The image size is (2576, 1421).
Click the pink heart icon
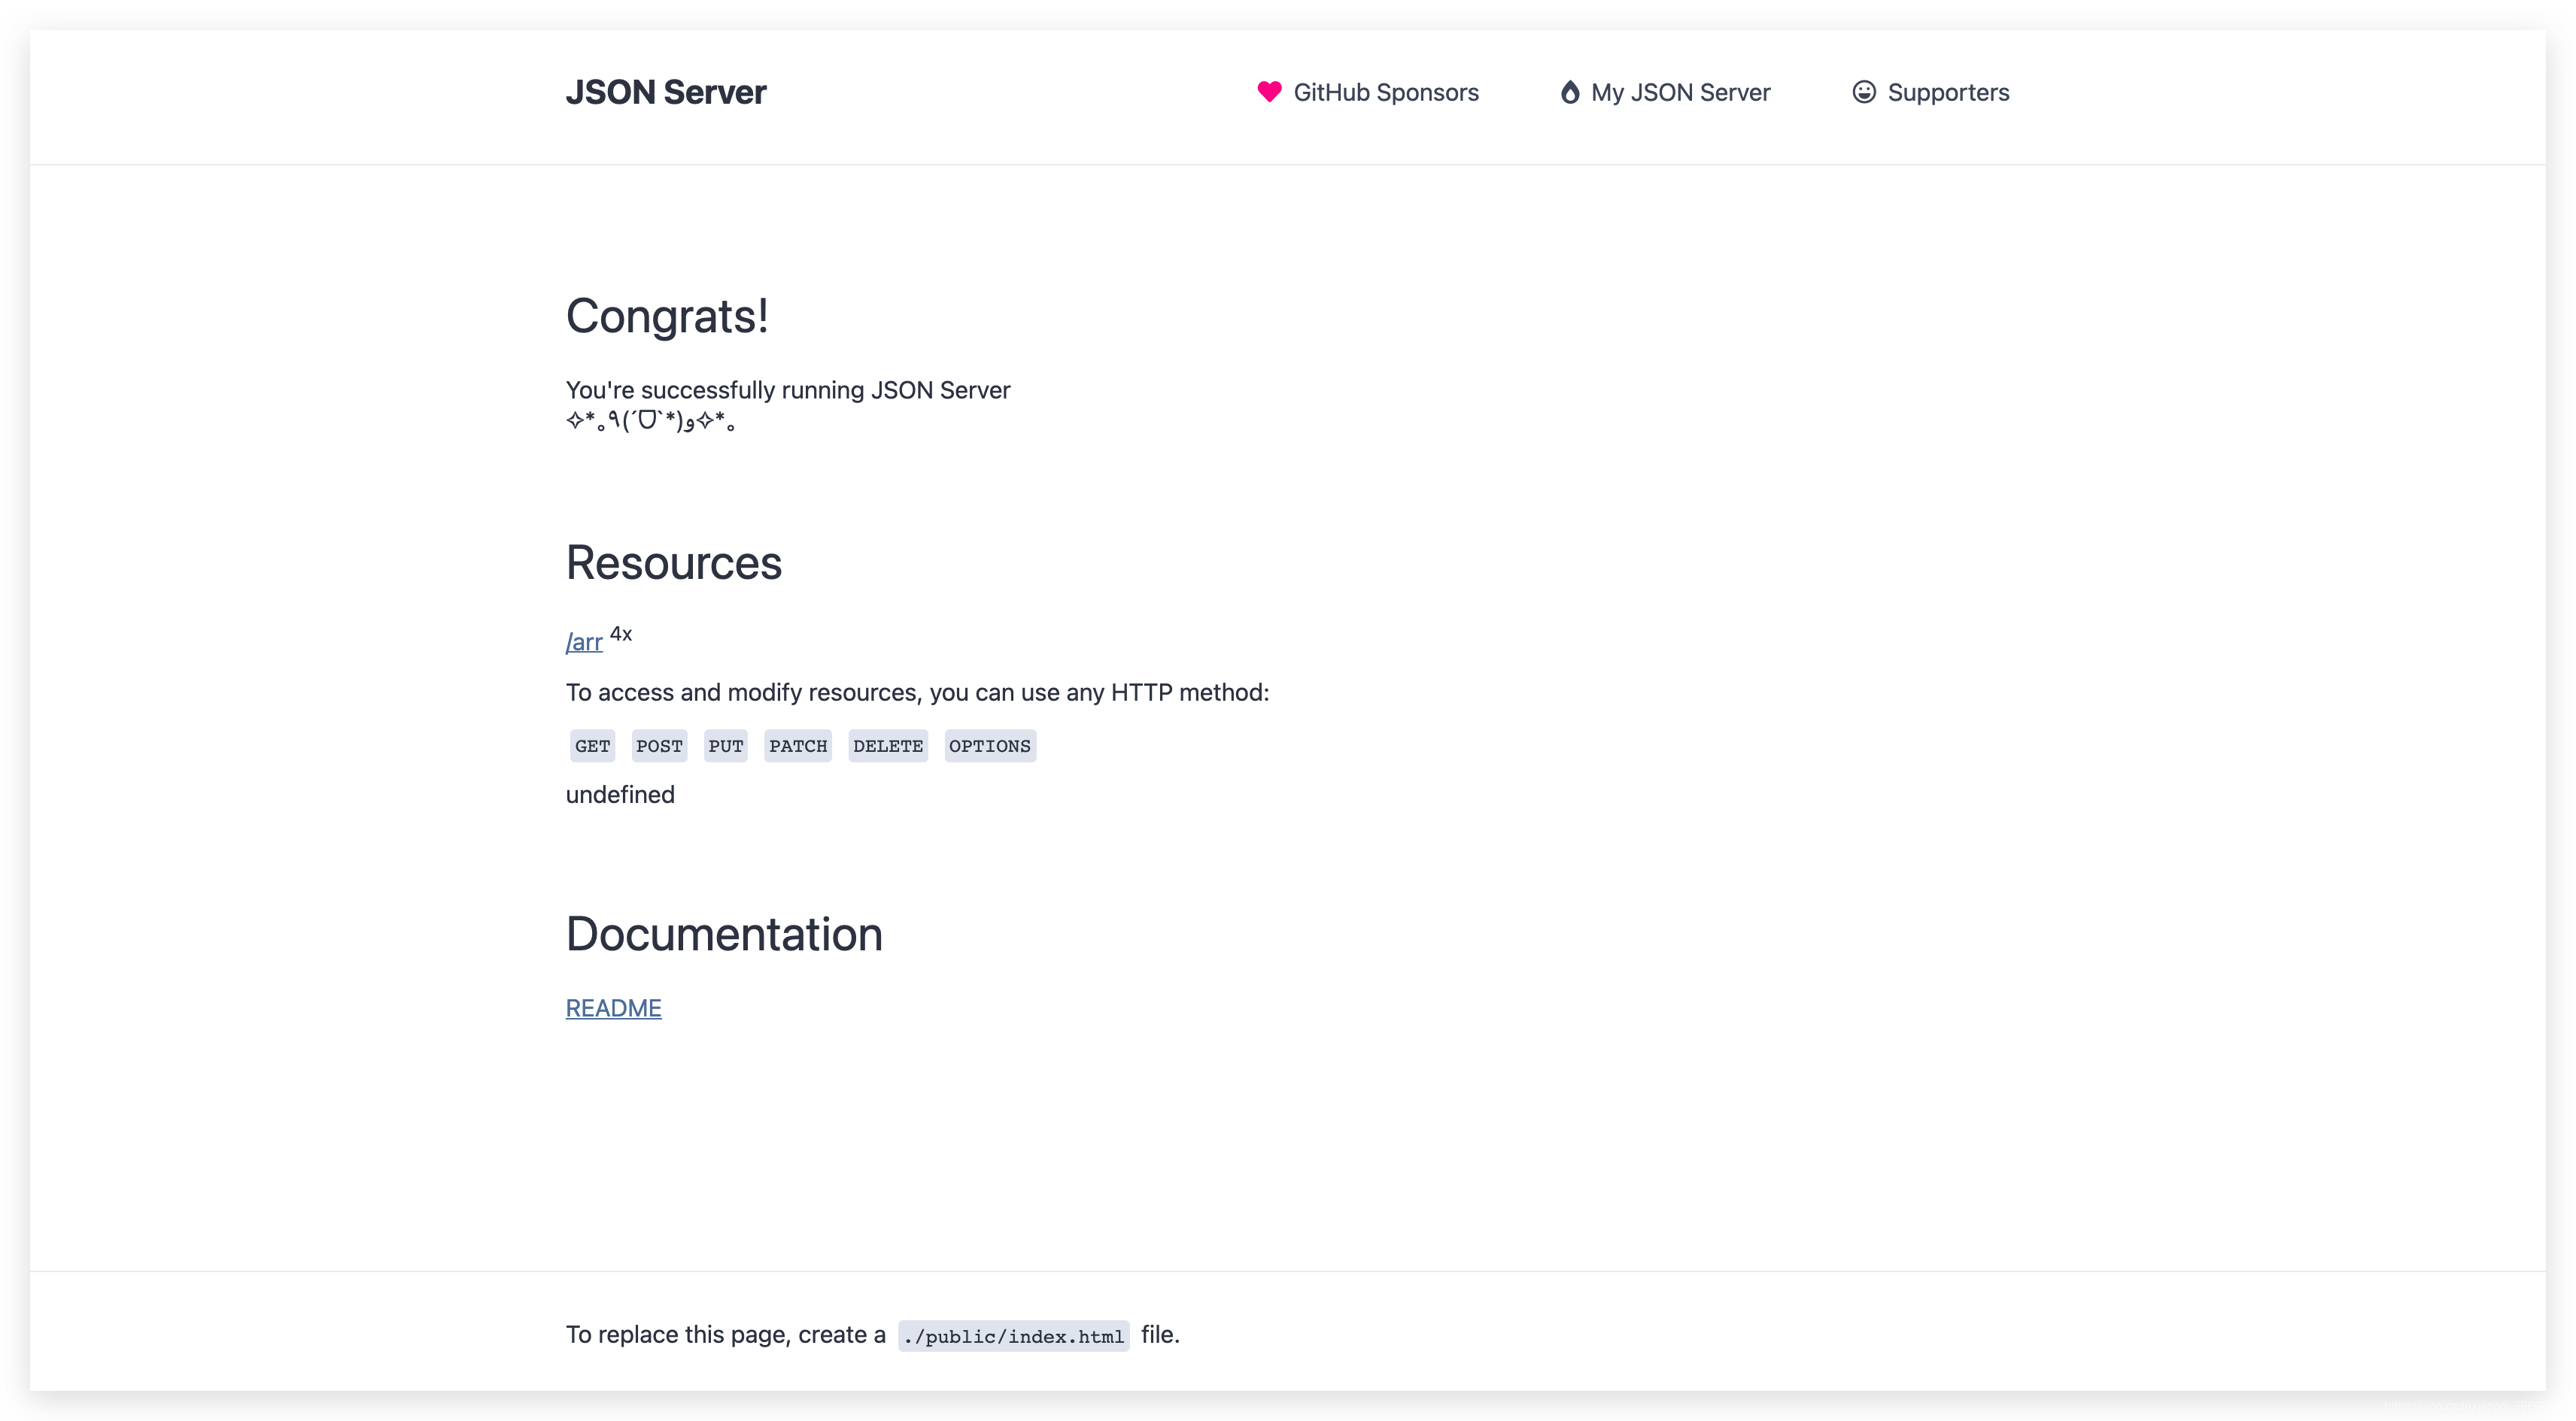tap(1269, 92)
